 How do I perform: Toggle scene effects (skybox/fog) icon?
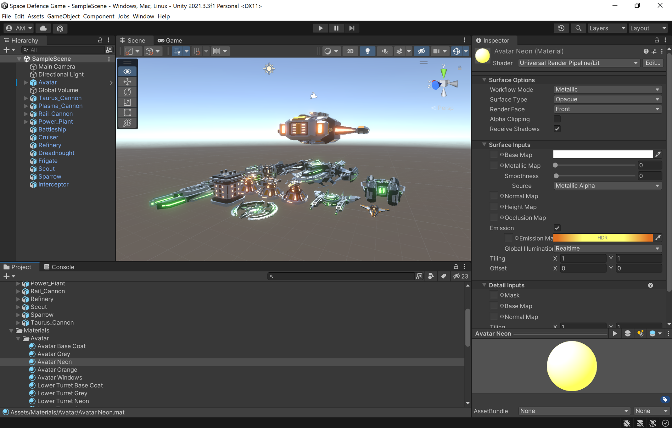(399, 51)
